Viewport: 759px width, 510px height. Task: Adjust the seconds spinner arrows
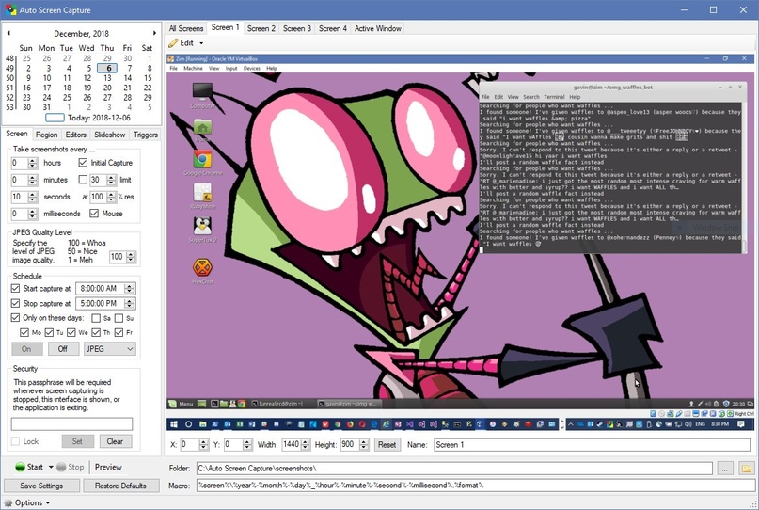pyautogui.click(x=32, y=197)
